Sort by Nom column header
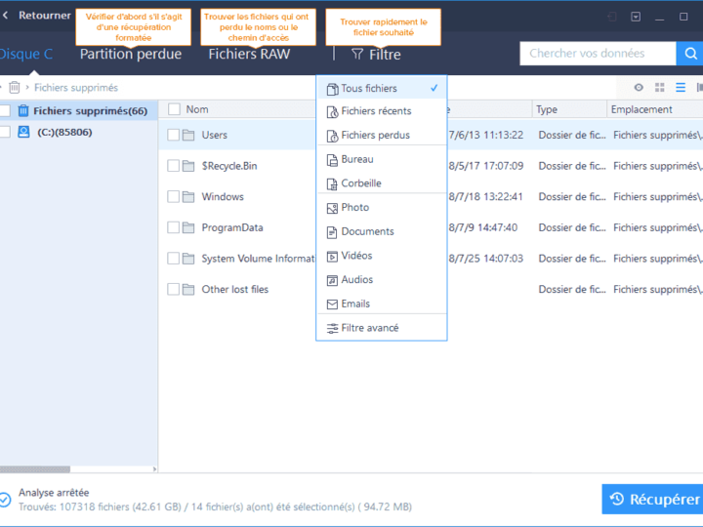703x527 pixels. (197, 109)
